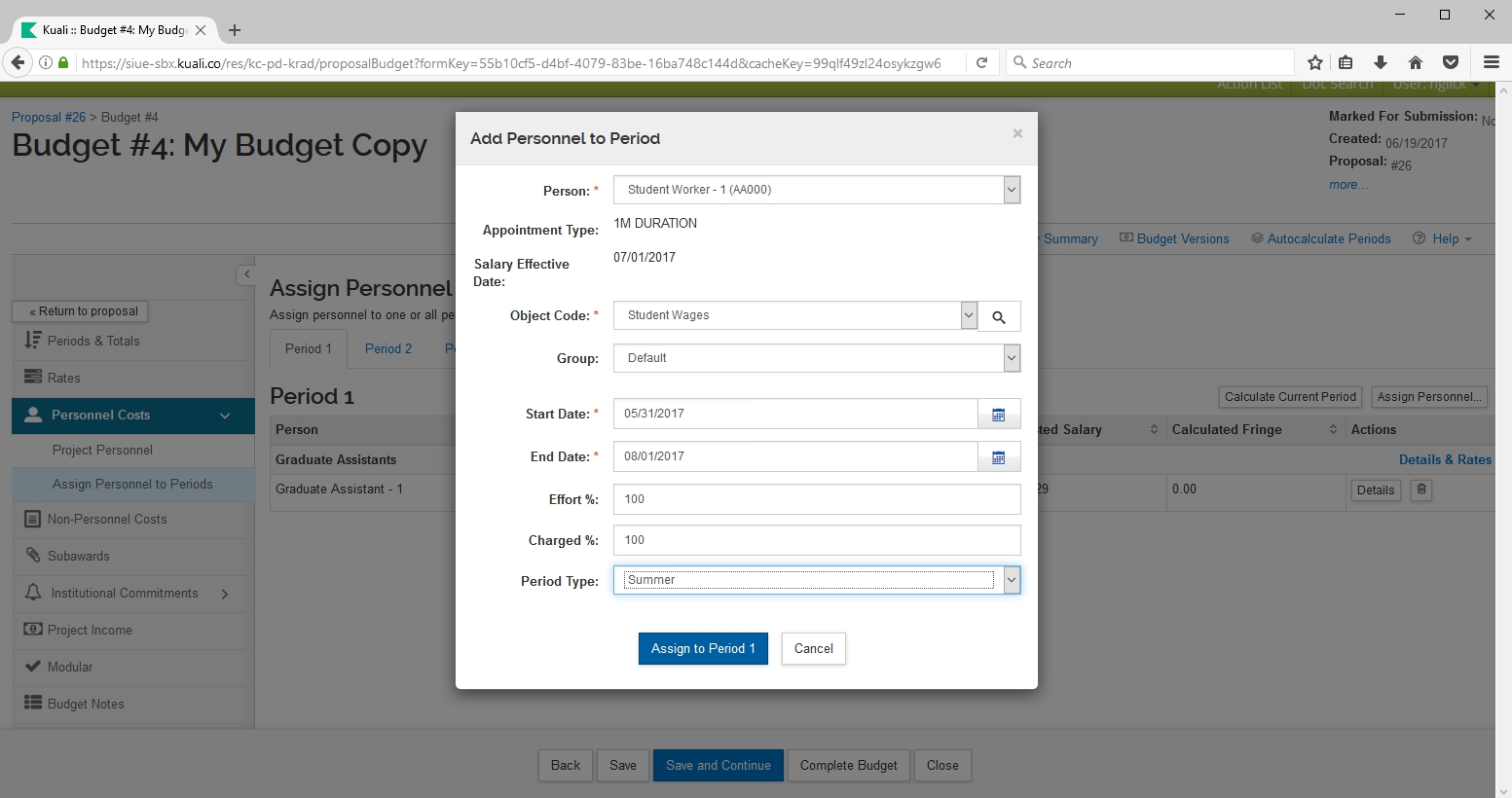The height and width of the screenshot is (798, 1512).
Task: Go to the browser home icon
Action: [x=1416, y=62]
